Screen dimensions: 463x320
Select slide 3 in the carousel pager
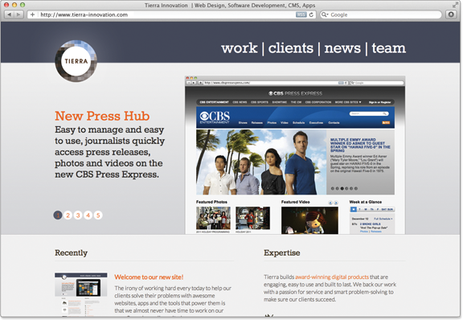click(78, 215)
